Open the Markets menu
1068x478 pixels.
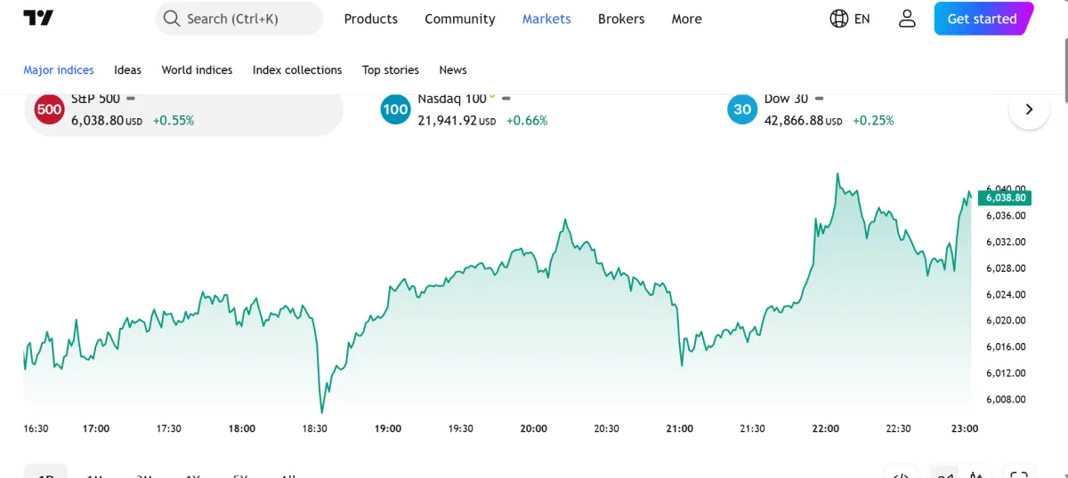[x=546, y=19]
